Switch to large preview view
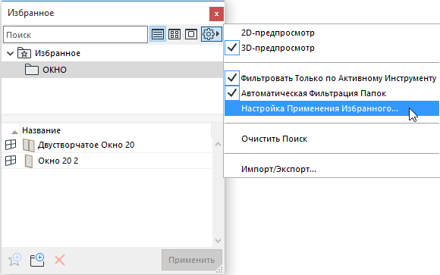Image resolution: width=440 pixels, height=275 pixels. [x=191, y=34]
